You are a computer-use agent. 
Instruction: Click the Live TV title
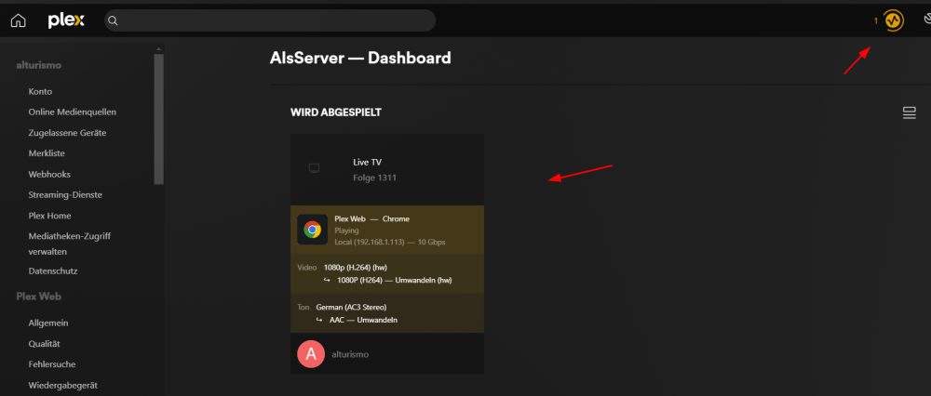click(x=367, y=162)
